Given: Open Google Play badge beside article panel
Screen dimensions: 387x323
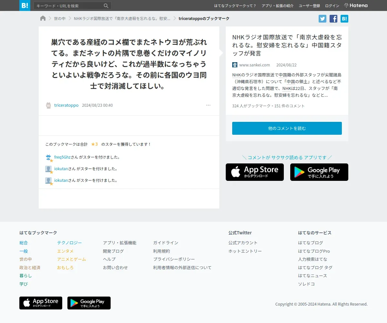Looking at the screenshot, I should click(319, 172).
